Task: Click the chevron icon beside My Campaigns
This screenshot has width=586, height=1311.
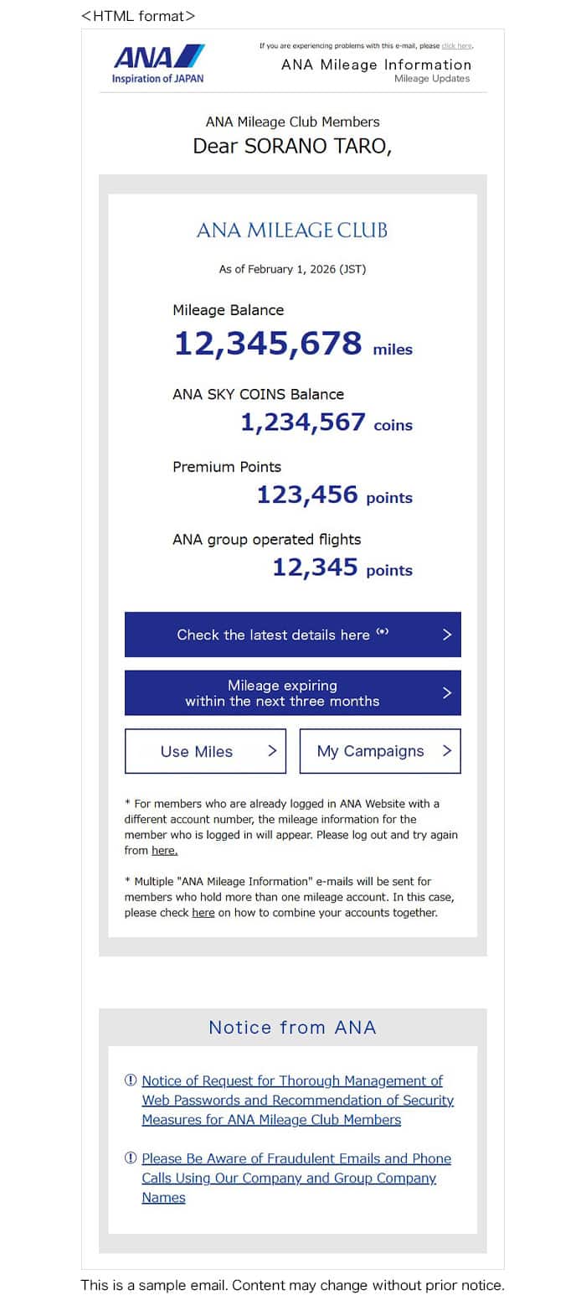Action: tap(447, 751)
